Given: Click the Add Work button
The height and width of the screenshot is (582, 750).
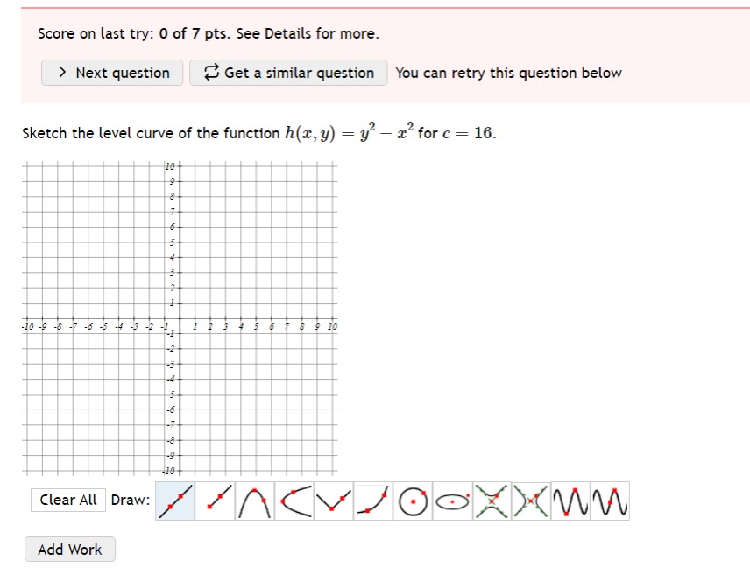Looking at the screenshot, I should point(69,550).
